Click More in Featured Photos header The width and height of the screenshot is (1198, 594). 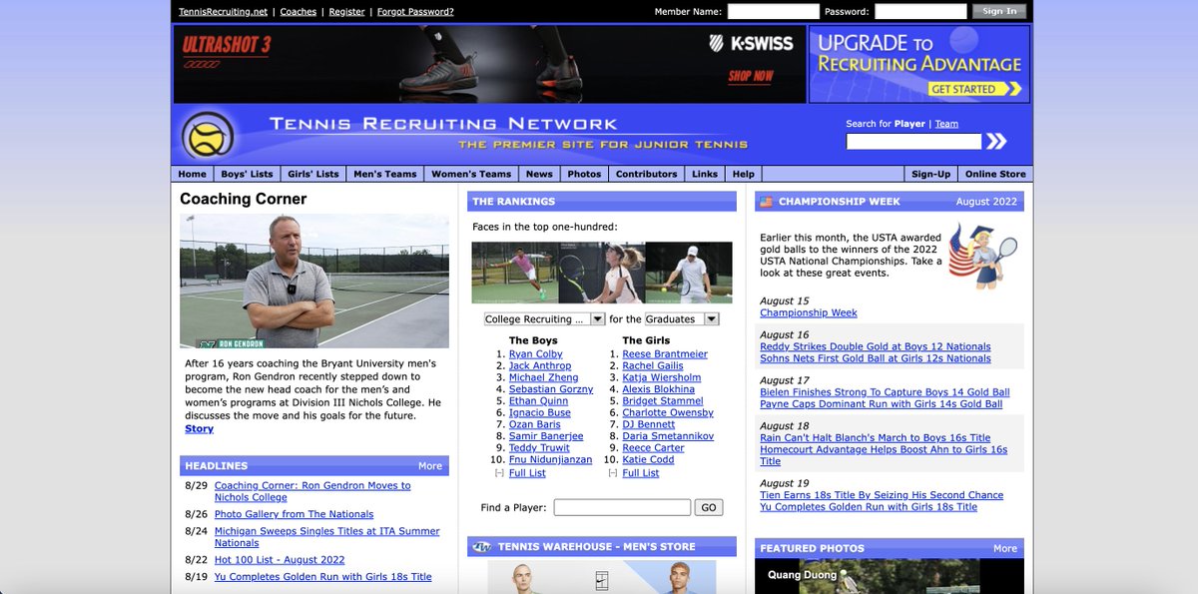click(x=1005, y=548)
